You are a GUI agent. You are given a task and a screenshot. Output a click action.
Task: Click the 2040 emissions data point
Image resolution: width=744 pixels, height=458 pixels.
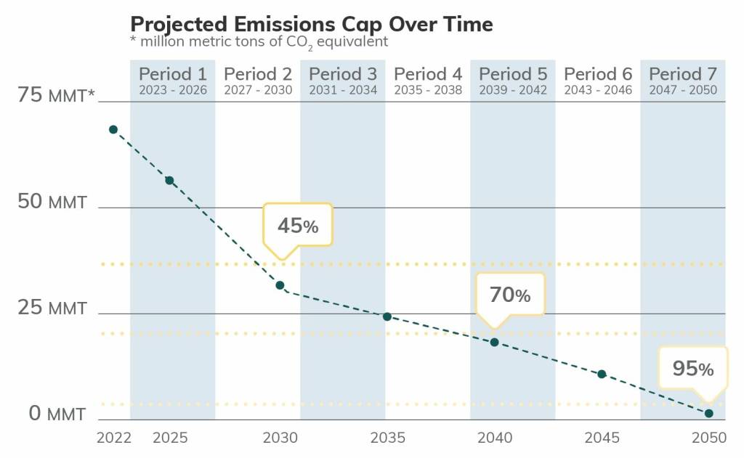pyautogui.click(x=495, y=342)
